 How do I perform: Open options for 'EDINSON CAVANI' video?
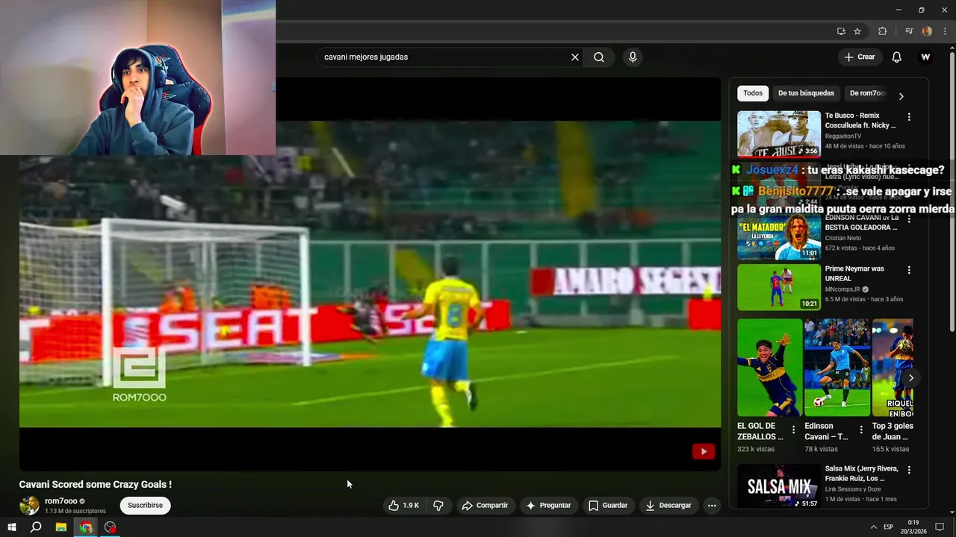(x=909, y=219)
